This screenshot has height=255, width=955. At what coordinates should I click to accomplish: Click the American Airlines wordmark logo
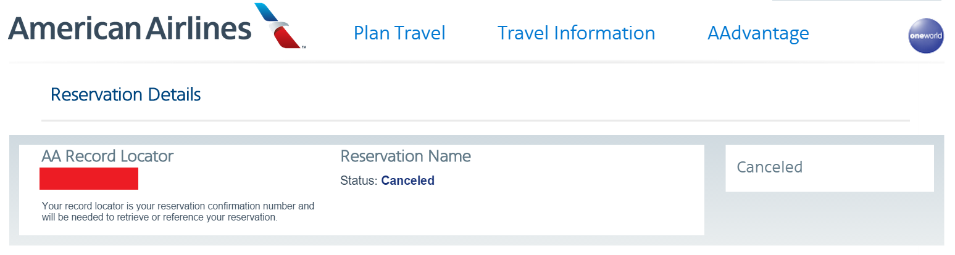130,28
